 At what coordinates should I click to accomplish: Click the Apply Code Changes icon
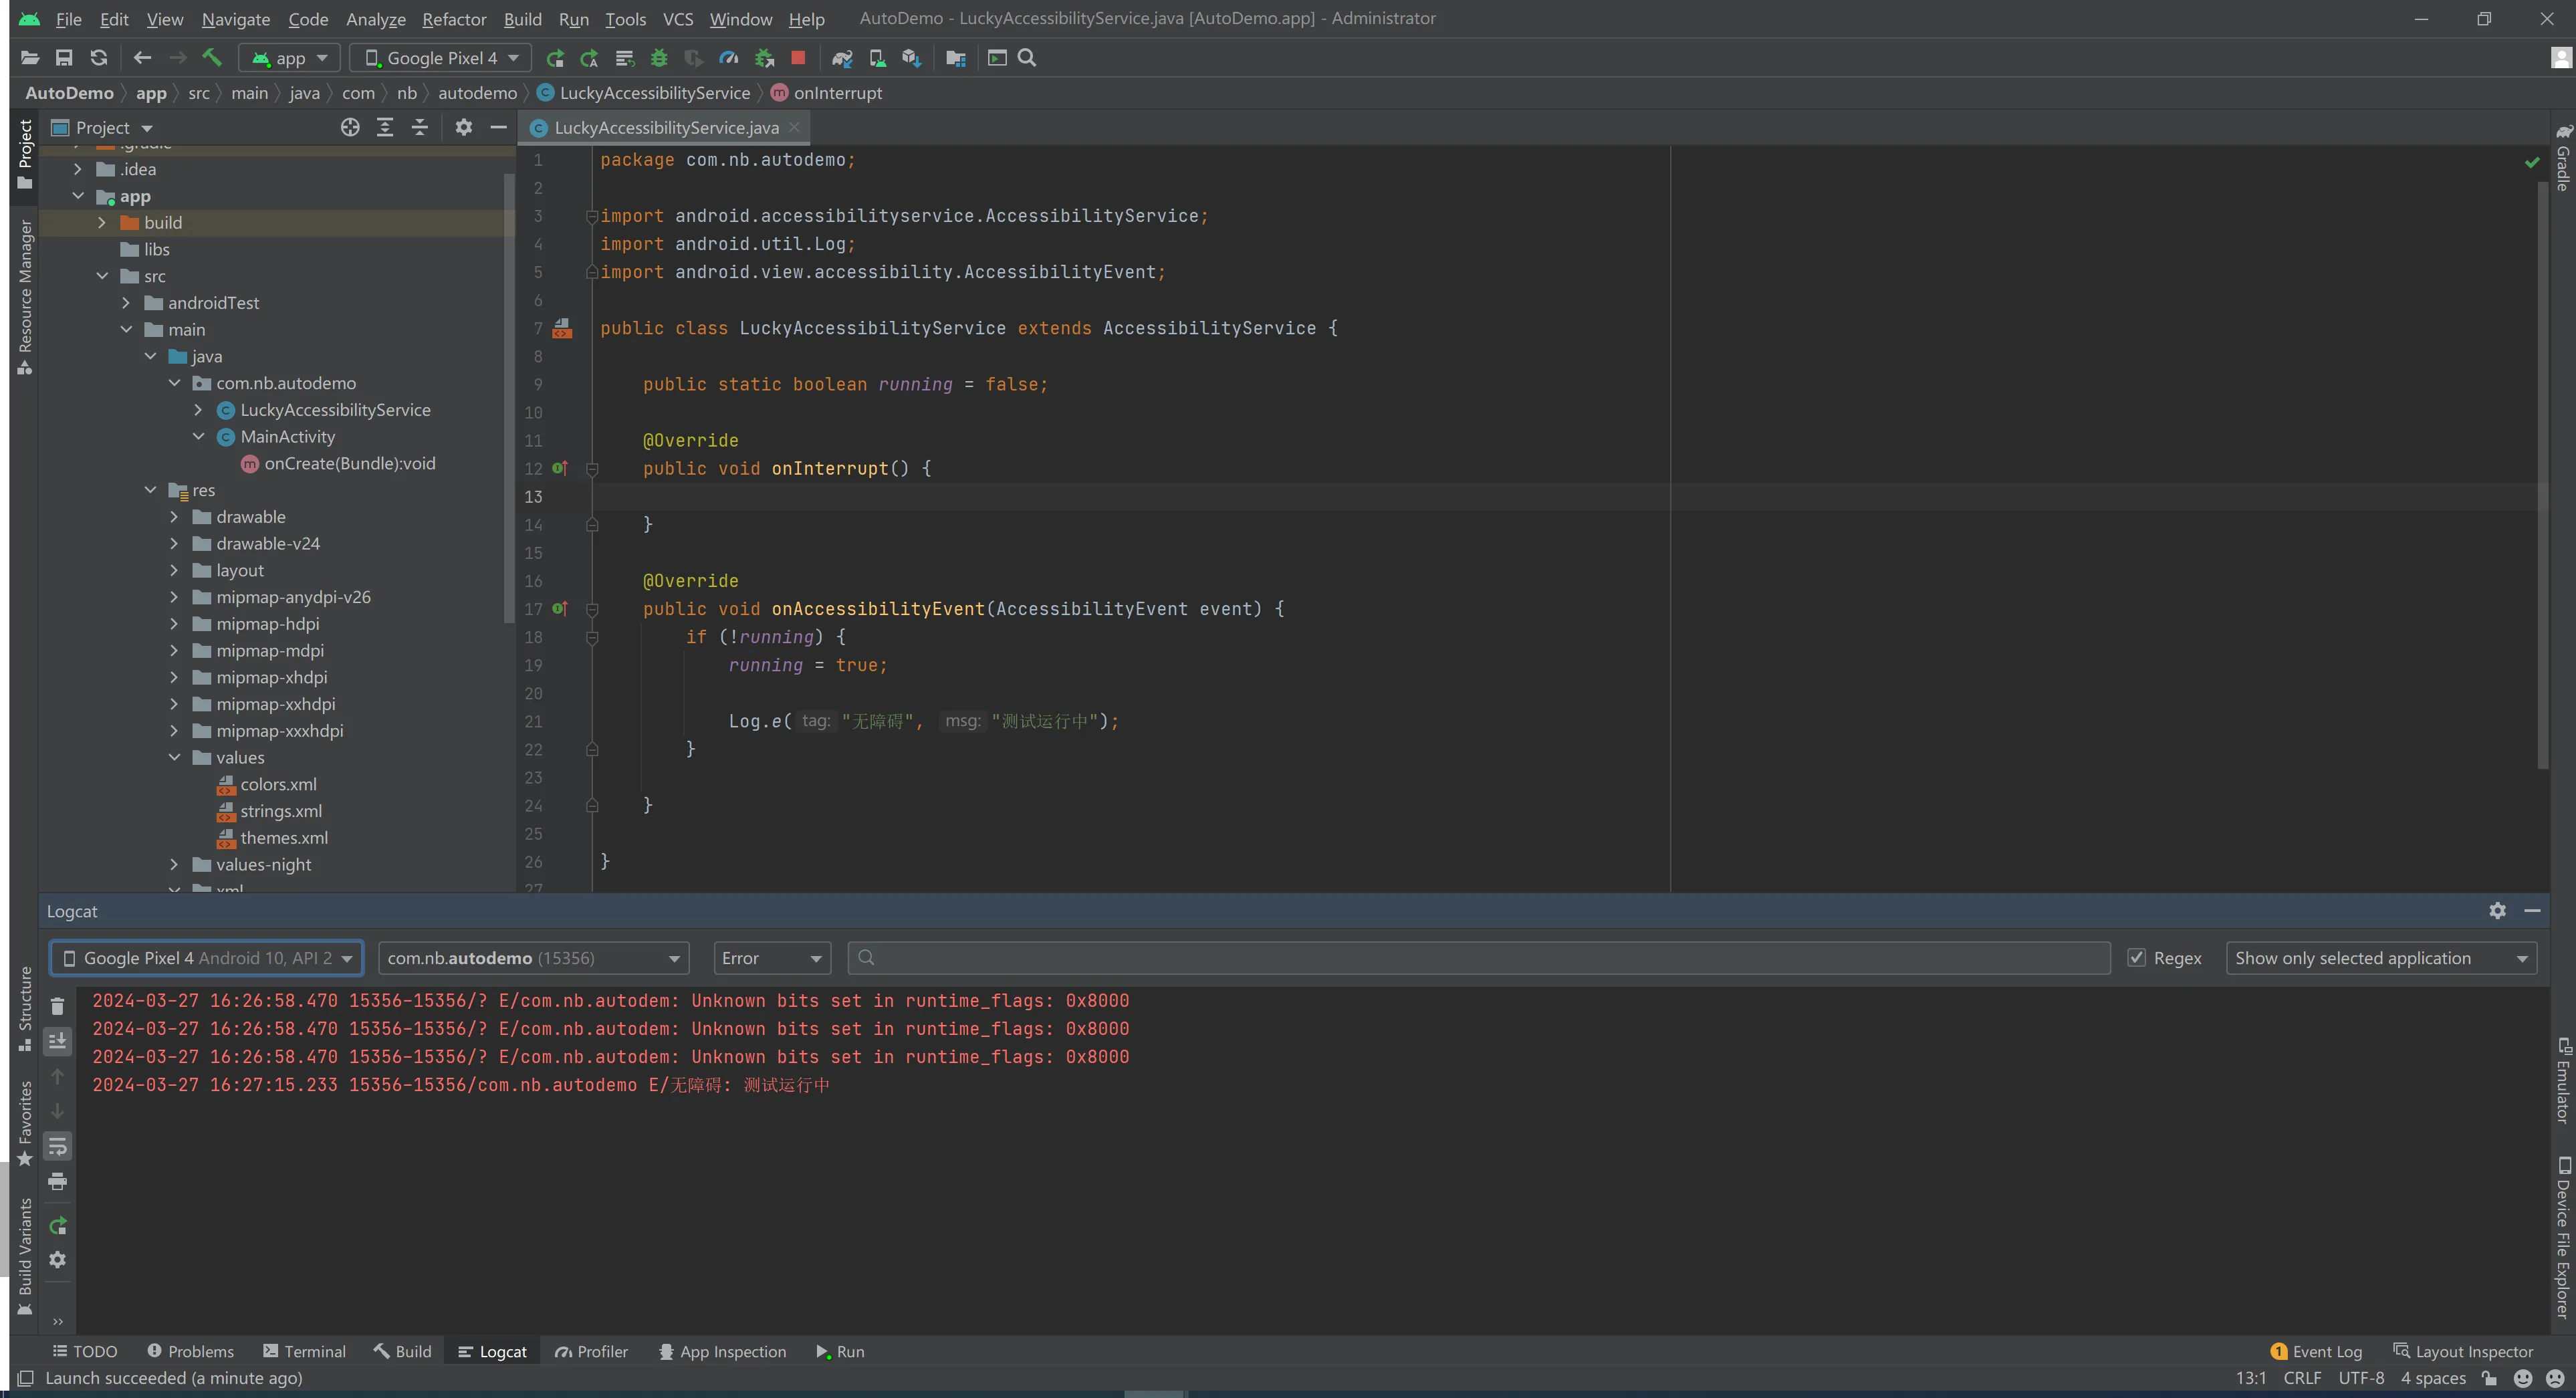click(x=625, y=58)
